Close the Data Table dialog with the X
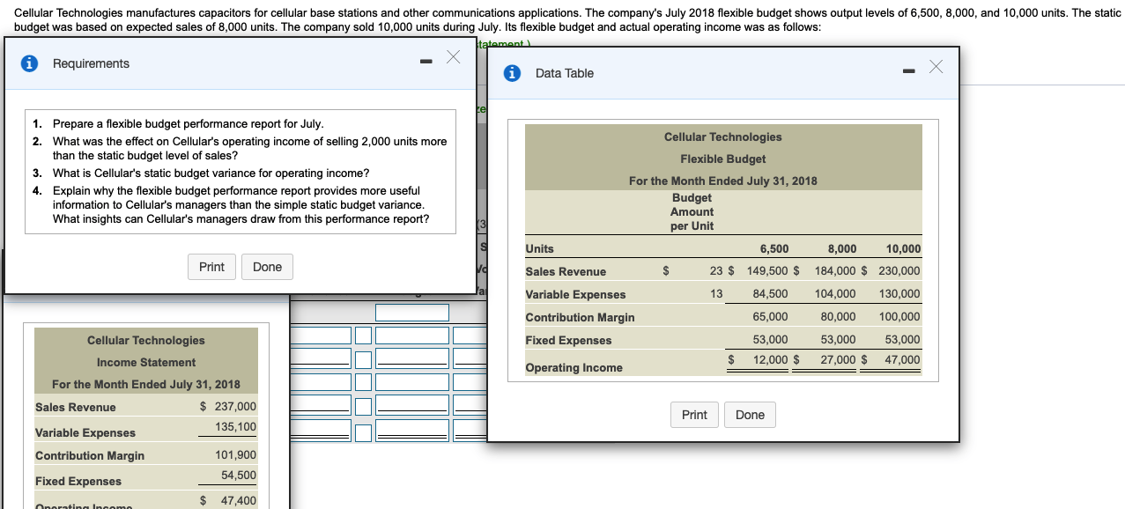Image resolution: width=1125 pixels, height=509 pixels. (936, 67)
